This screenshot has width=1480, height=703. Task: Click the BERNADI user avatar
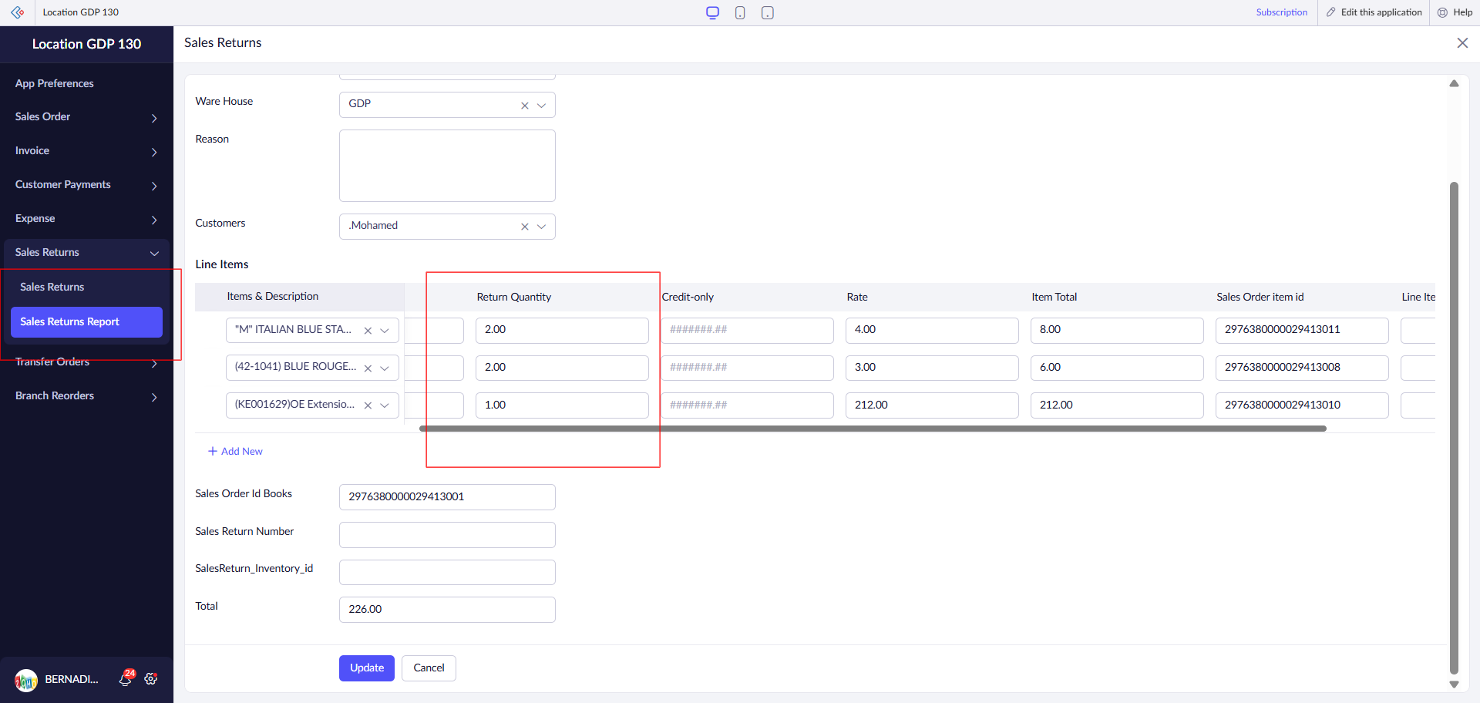coord(26,680)
